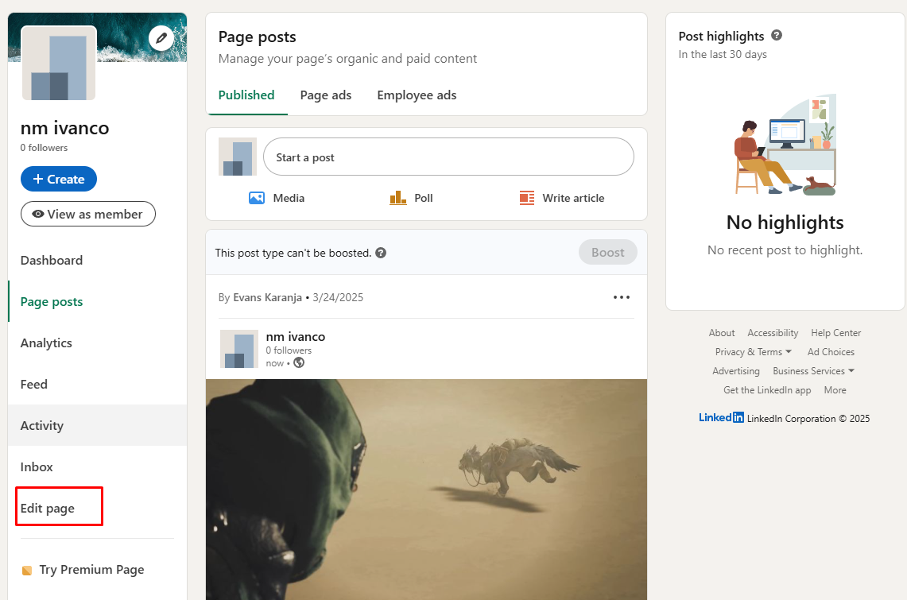Click Get the LinkedIn app link
The width and height of the screenshot is (907, 600).
[767, 389]
